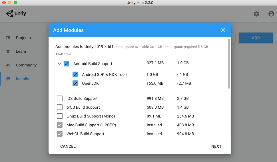Click the Installs list icon

8,79
